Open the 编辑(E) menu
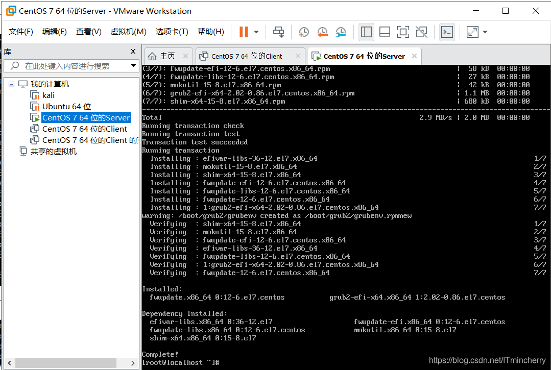551x370 pixels. [x=55, y=32]
